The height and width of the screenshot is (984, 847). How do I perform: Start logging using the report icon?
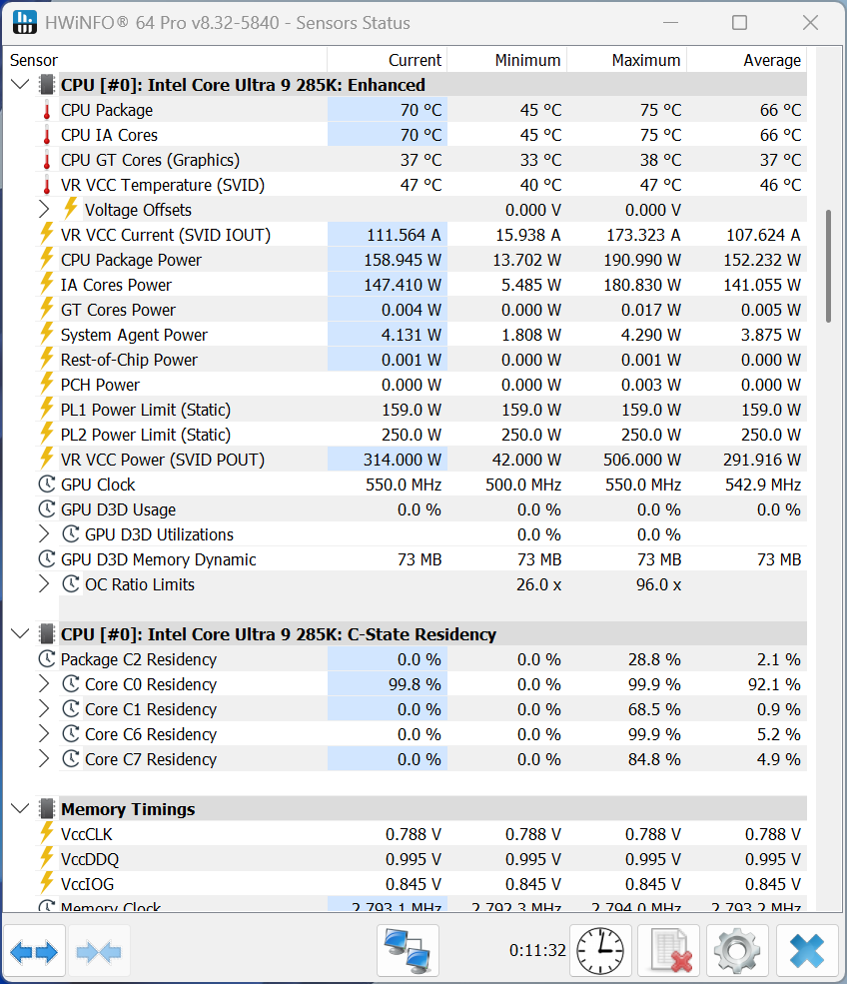coord(668,950)
